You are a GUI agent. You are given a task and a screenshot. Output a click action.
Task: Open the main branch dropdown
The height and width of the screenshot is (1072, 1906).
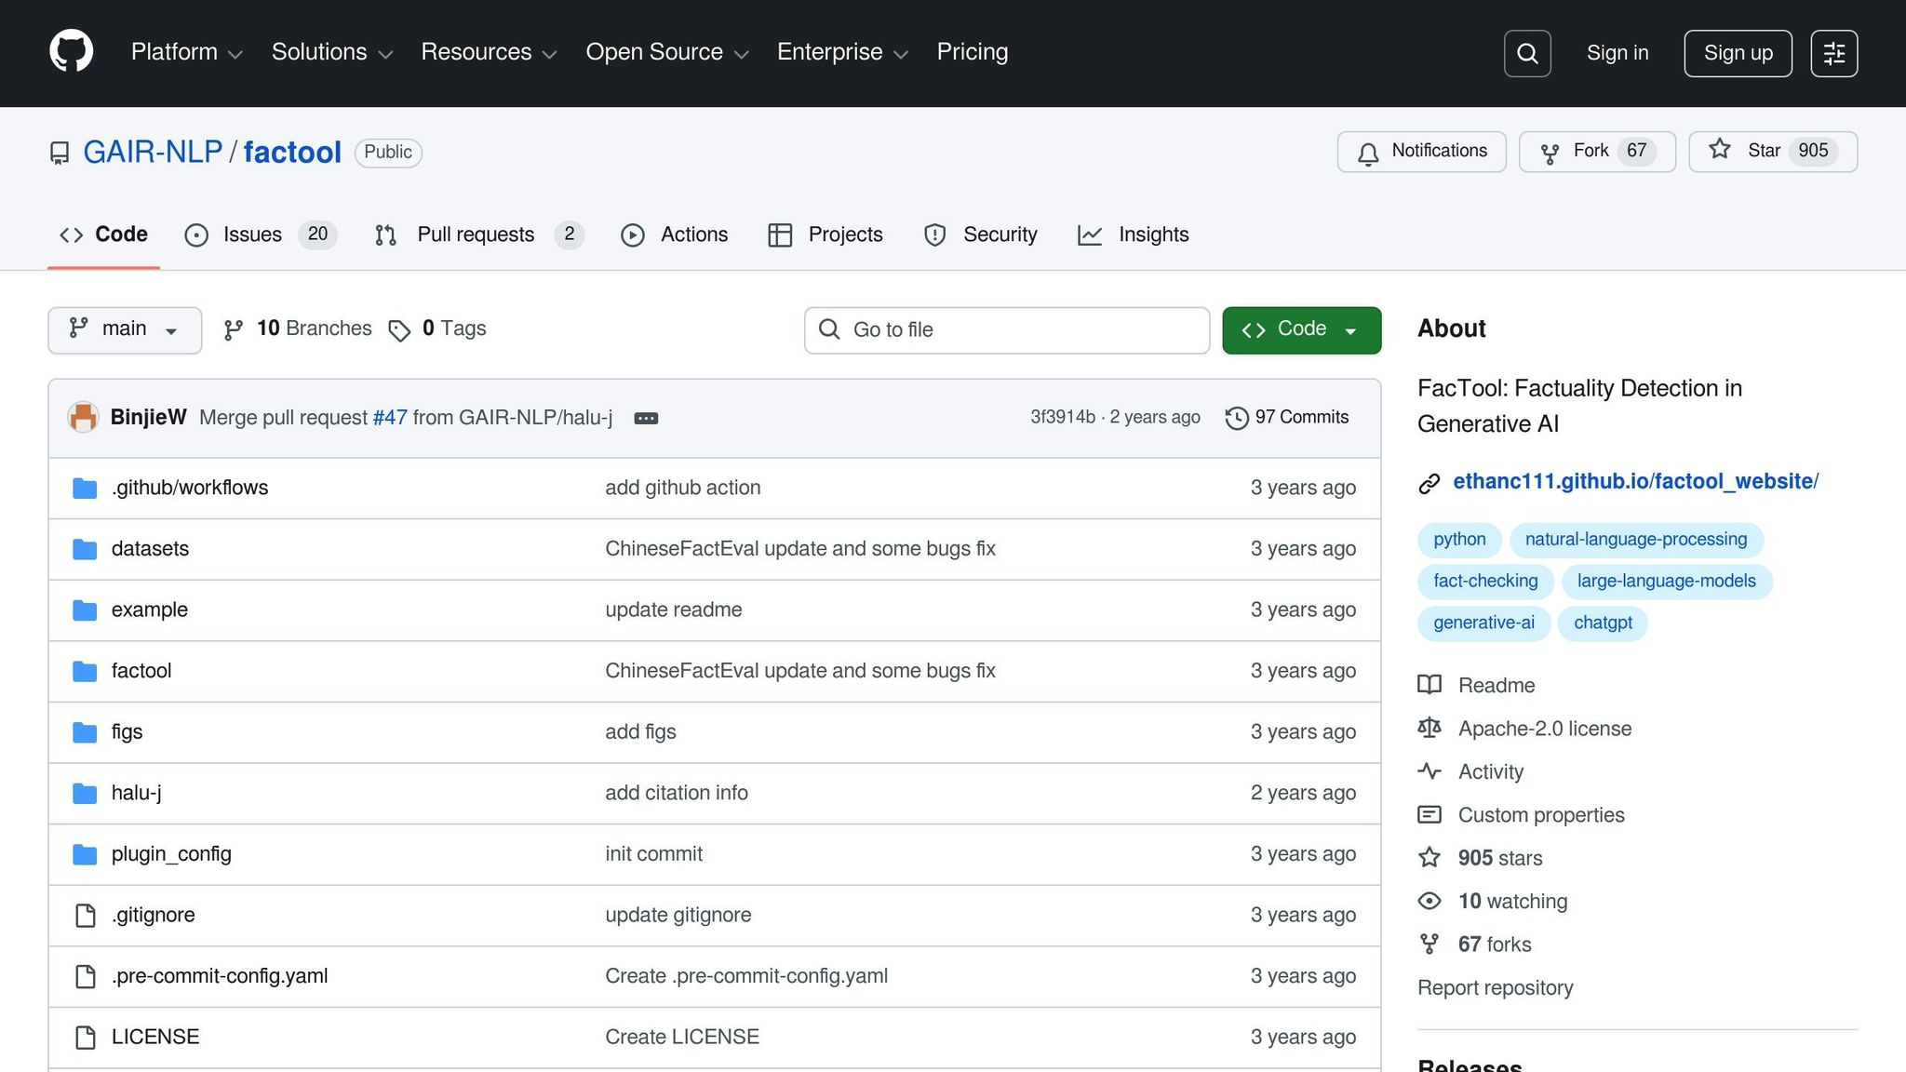[x=125, y=329]
